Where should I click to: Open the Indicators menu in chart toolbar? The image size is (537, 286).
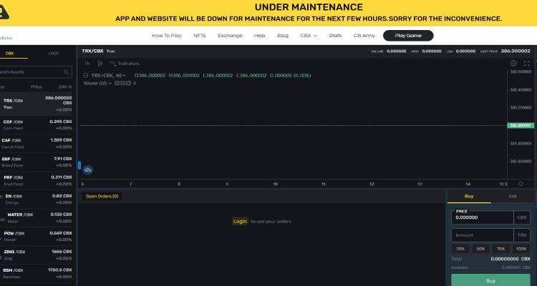(x=124, y=64)
